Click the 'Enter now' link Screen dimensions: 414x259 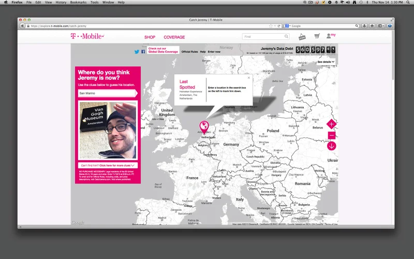tap(214, 52)
